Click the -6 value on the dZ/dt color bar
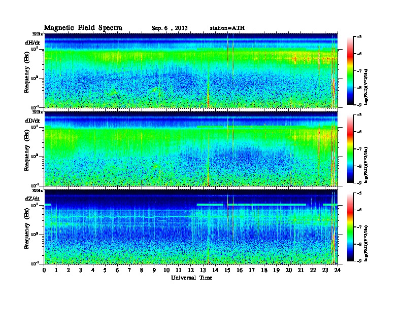402x310 pixels. [359, 210]
